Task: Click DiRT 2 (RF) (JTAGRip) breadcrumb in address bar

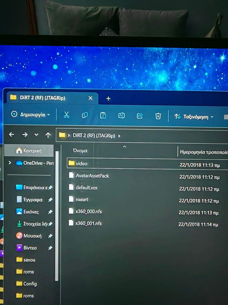Action: click(x=94, y=136)
